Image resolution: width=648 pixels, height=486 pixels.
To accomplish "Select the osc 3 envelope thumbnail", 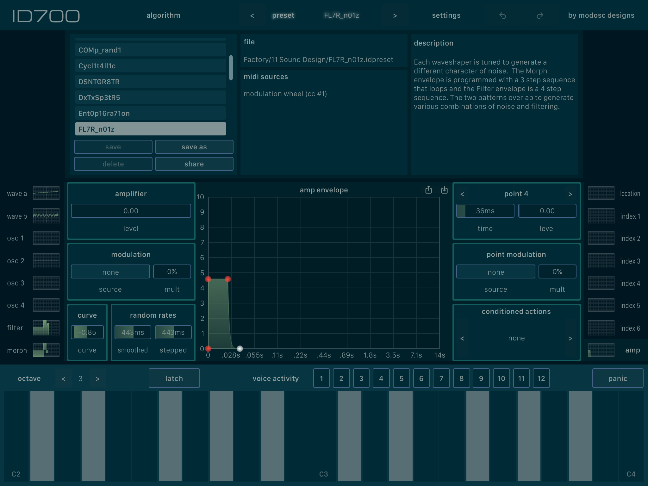I will click(x=46, y=283).
